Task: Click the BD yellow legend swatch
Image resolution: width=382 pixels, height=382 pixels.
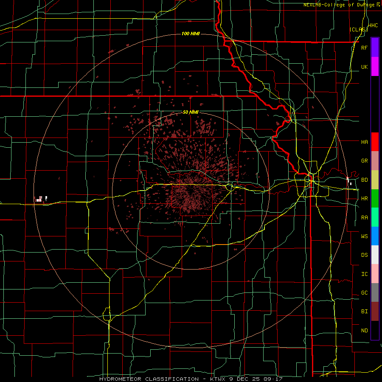Action: 375,180
